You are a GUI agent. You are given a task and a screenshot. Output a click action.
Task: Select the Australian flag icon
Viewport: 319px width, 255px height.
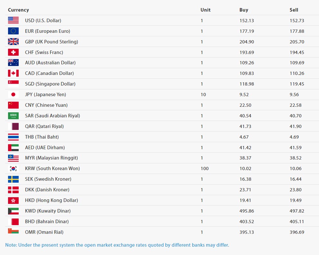click(13, 63)
